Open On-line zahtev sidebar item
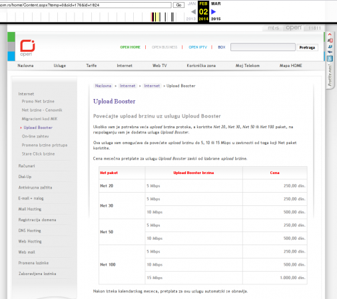This screenshot has height=299, width=337. pyautogui.click(x=35, y=136)
